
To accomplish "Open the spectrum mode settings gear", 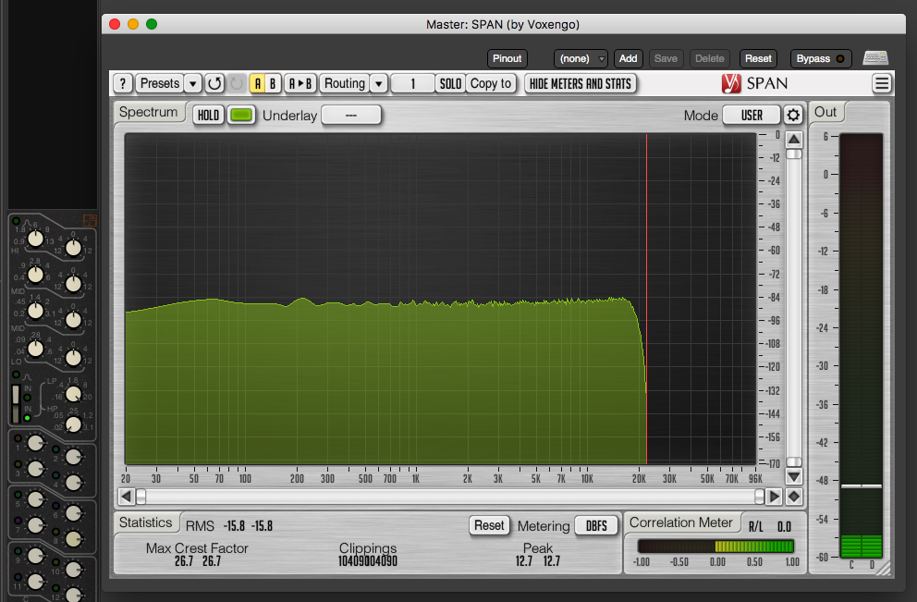I will click(793, 115).
